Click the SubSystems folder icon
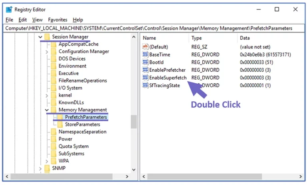The height and width of the screenshot is (185, 307). (54, 154)
